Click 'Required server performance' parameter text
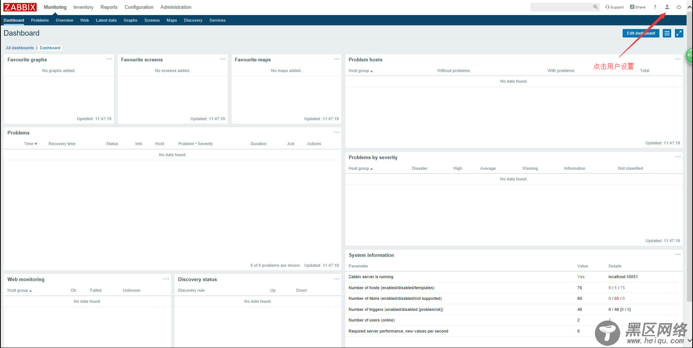693x348 pixels. click(398, 331)
